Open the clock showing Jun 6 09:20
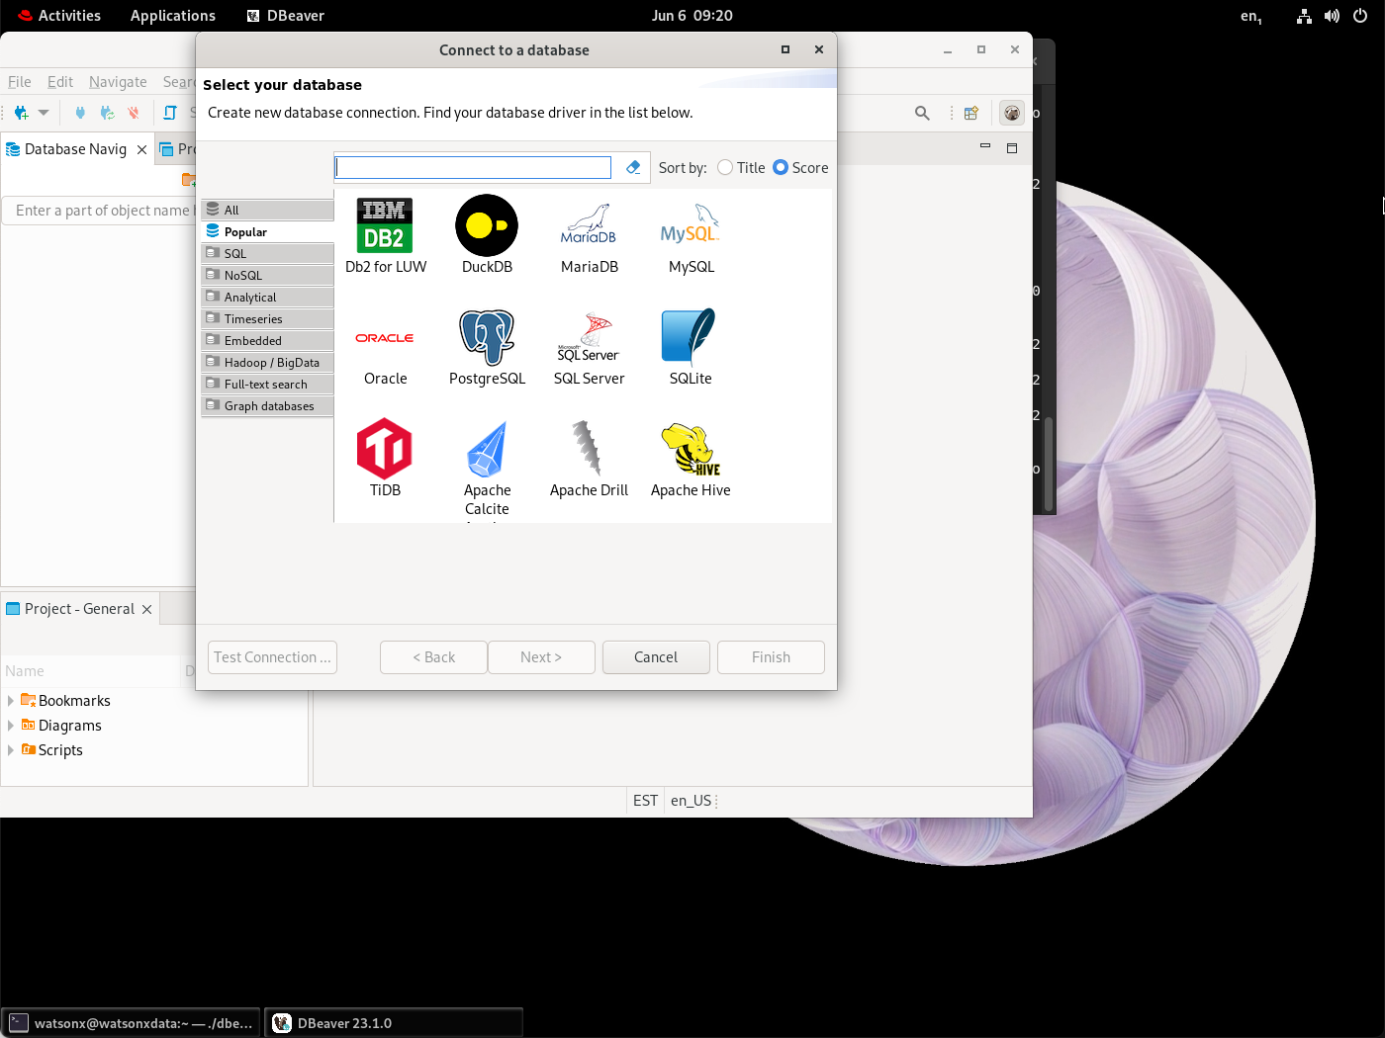The image size is (1385, 1038). [692, 16]
